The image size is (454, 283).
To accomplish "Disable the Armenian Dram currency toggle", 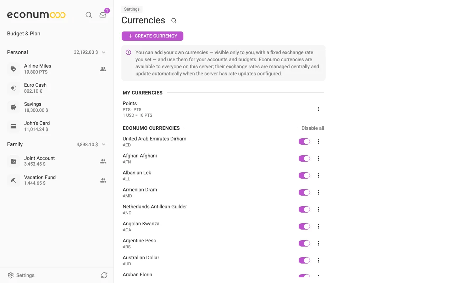I will (x=304, y=192).
